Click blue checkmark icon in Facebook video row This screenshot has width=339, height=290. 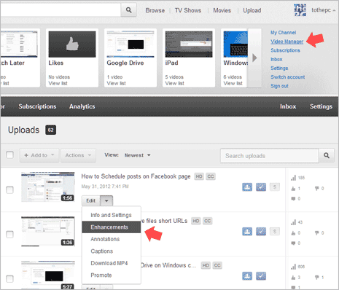261,187
